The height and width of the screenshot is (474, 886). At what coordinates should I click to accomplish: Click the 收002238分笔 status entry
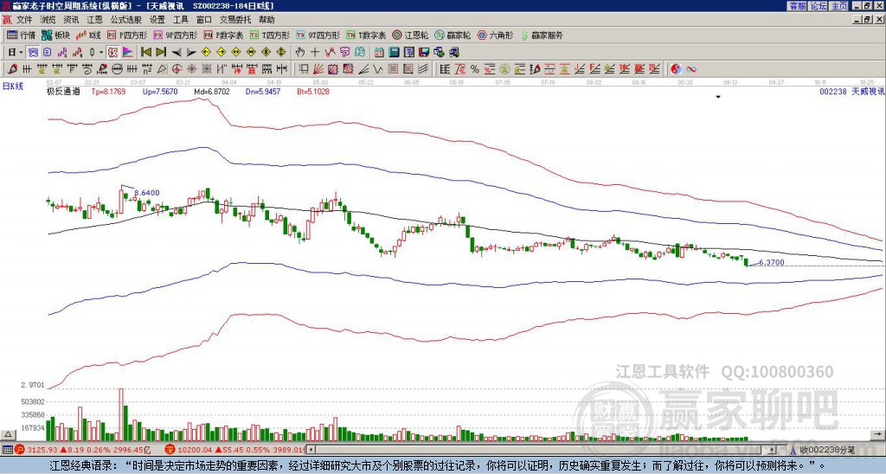pos(827,450)
